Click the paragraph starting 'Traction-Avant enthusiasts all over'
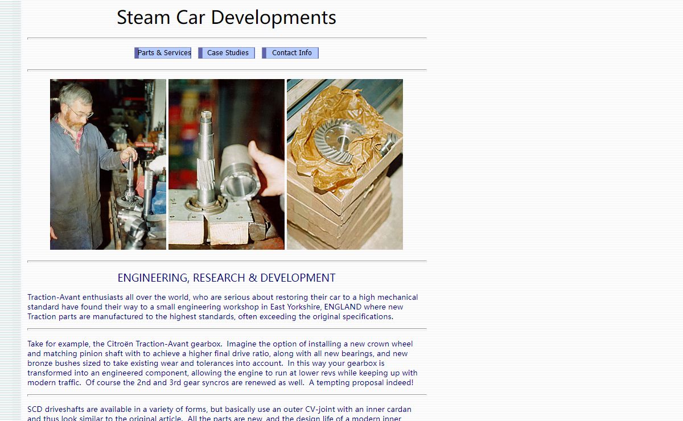The height and width of the screenshot is (421, 683). 223,307
